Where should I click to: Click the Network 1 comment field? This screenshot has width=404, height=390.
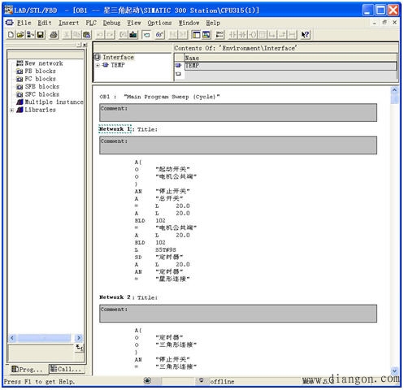click(x=238, y=145)
